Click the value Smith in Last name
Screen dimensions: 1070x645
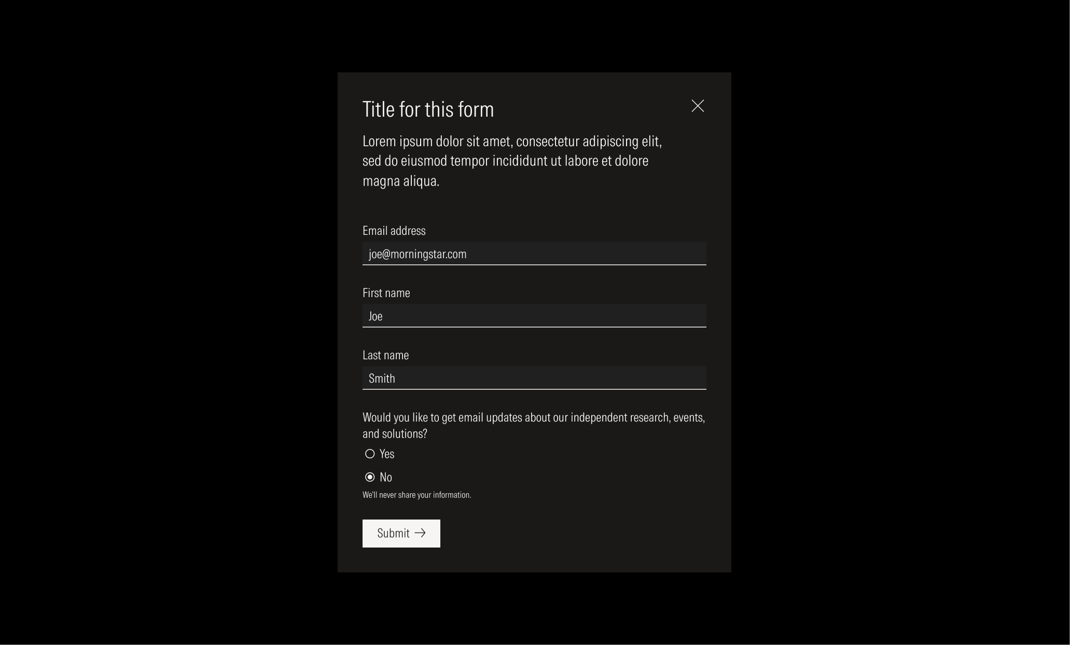point(381,378)
